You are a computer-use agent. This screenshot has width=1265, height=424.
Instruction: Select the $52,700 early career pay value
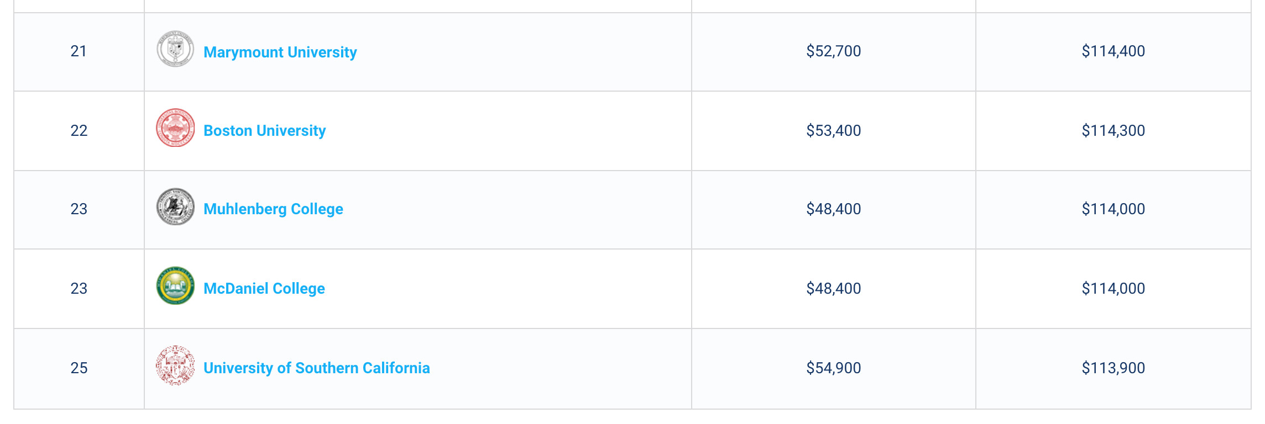(834, 51)
